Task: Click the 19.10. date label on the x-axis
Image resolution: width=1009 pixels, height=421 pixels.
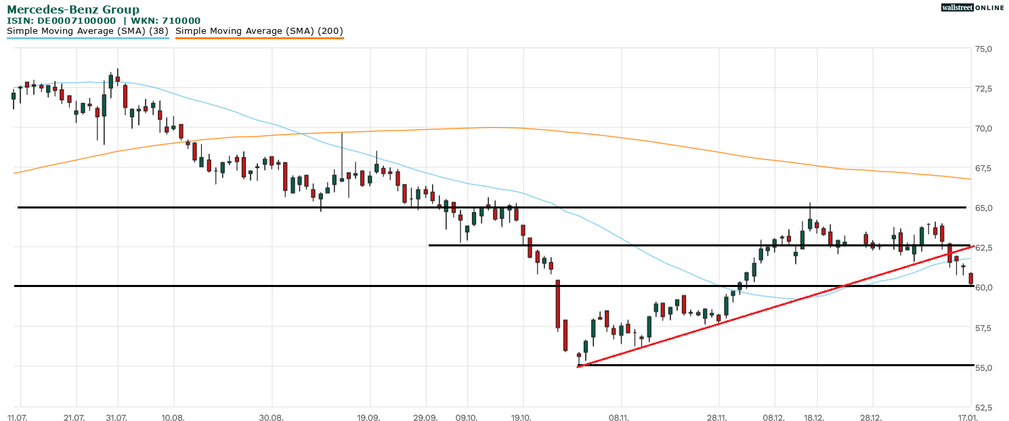Action: tap(522, 418)
